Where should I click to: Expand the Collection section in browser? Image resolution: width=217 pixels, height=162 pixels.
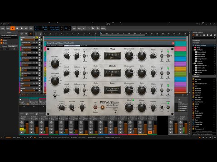(x=197, y=40)
